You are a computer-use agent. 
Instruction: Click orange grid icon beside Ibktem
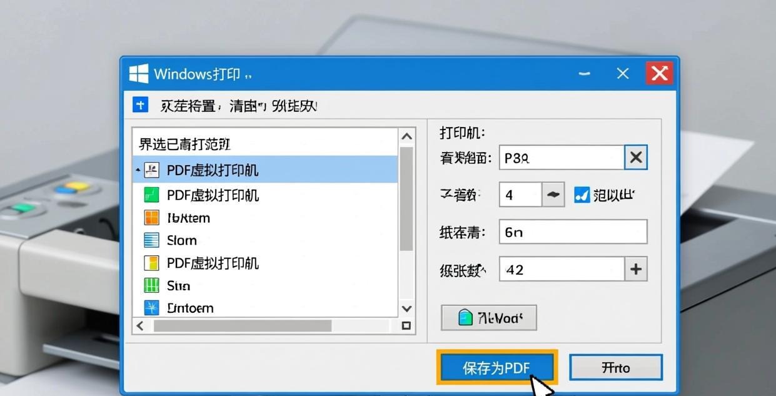click(152, 218)
